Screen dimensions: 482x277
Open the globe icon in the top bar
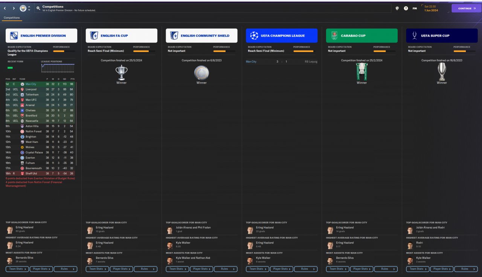397,8
